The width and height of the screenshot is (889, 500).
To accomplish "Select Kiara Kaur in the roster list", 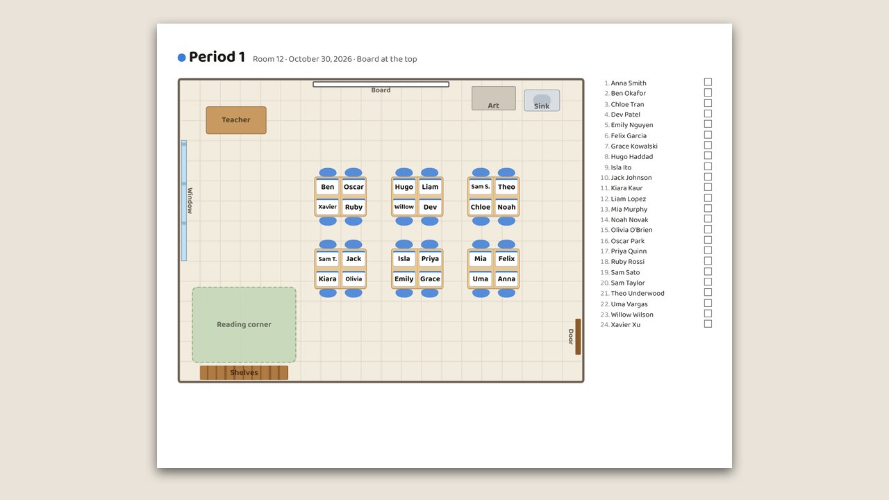I will pyautogui.click(x=626, y=188).
